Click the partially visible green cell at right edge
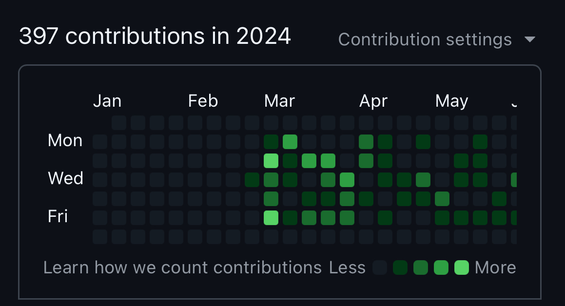Image resolution: width=565 pixels, height=306 pixels. click(x=514, y=180)
